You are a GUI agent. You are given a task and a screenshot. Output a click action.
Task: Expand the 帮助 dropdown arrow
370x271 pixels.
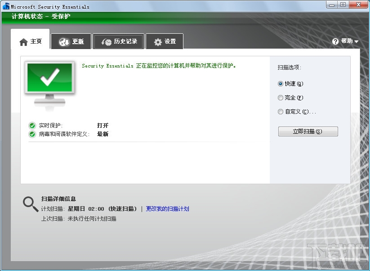click(357, 41)
